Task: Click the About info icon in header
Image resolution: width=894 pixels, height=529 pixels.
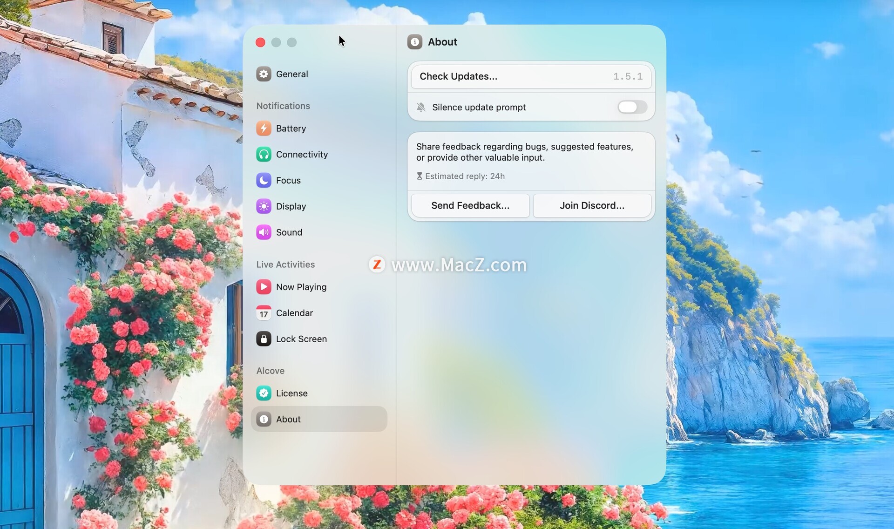Action: click(x=414, y=42)
